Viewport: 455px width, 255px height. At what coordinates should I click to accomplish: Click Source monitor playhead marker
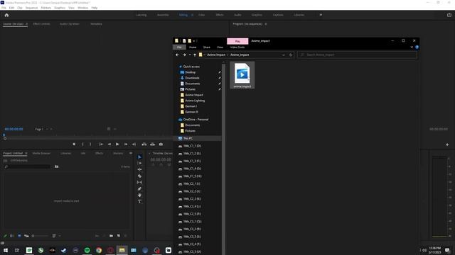4,135
